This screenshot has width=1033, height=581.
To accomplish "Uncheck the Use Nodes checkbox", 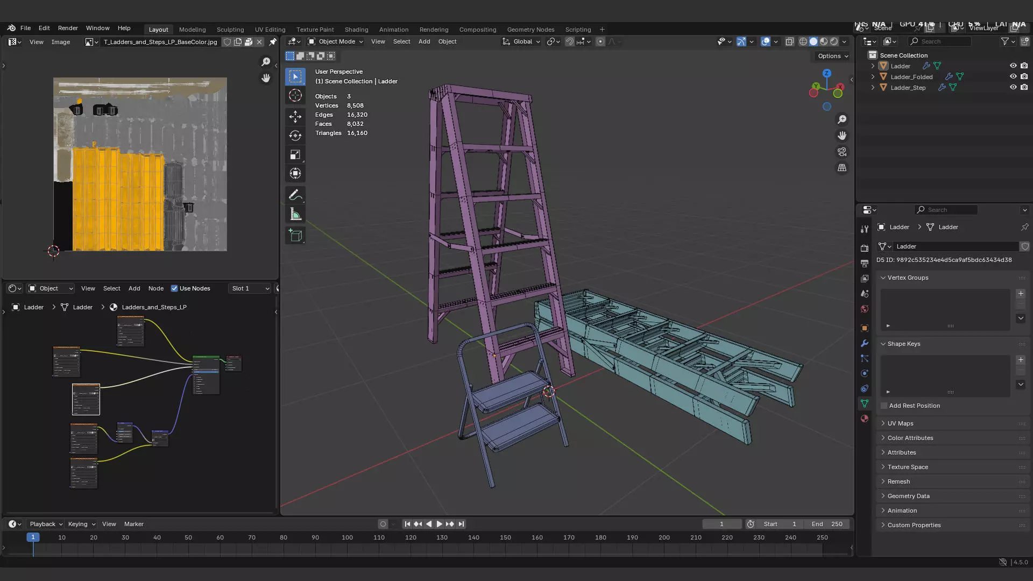I will [174, 288].
